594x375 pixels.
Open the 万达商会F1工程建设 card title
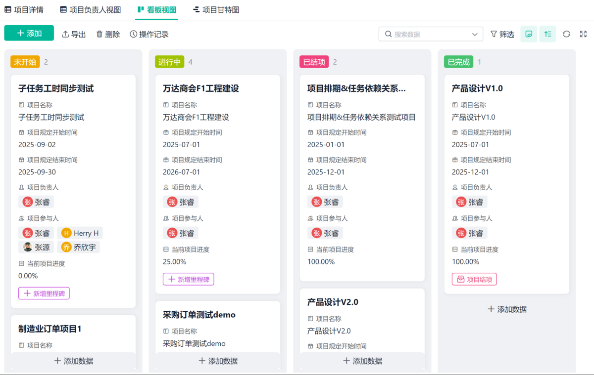tap(201, 88)
